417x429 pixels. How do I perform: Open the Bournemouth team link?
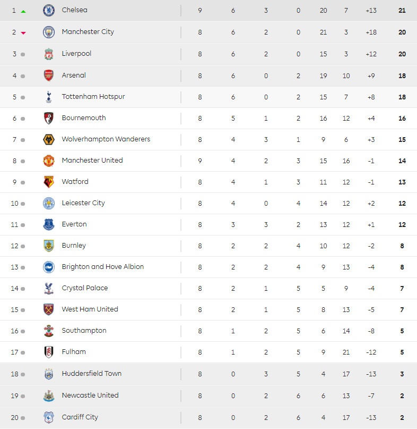[x=84, y=118]
